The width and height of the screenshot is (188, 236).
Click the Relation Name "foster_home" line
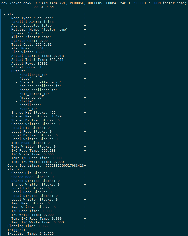pos(39,29)
